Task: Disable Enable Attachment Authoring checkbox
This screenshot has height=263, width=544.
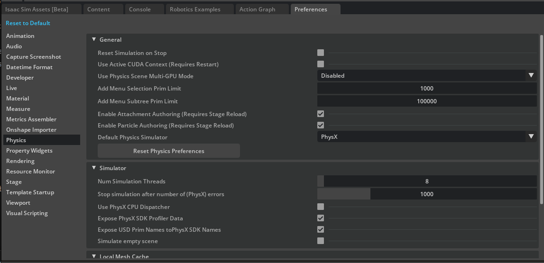Action: (x=321, y=114)
